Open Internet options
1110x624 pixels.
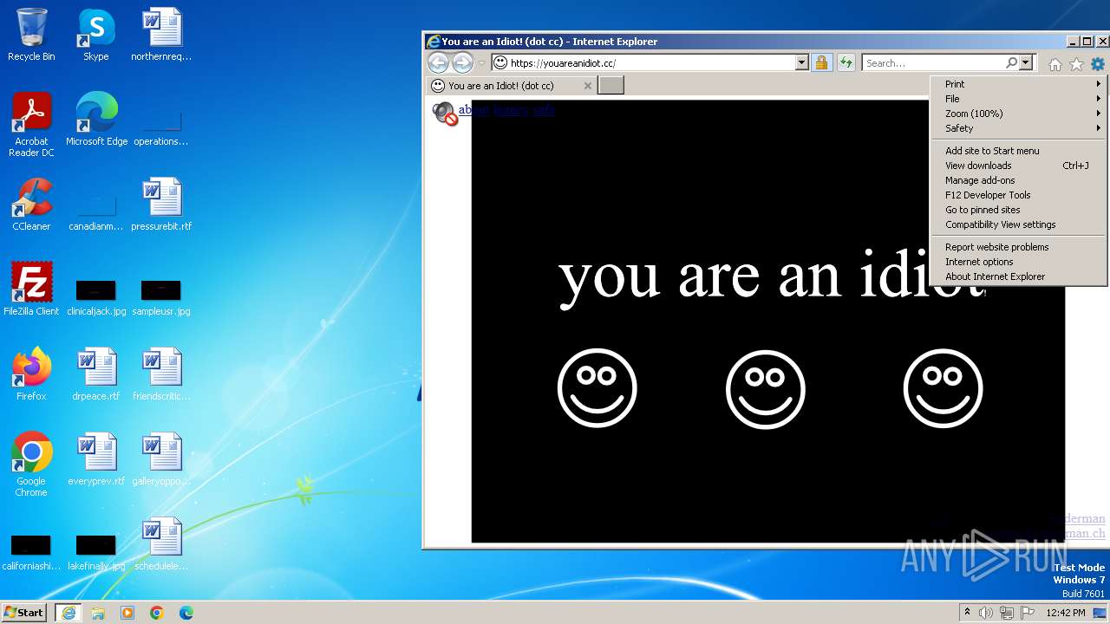pyautogui.click(x=1018, y=262)
